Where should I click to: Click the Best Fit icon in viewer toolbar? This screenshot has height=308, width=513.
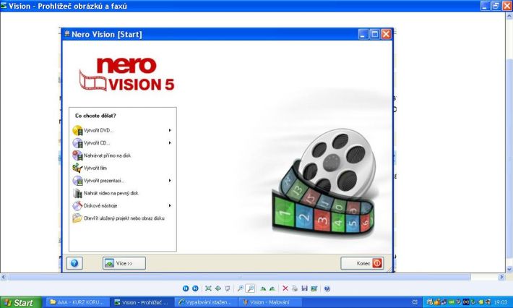(208, 288)
